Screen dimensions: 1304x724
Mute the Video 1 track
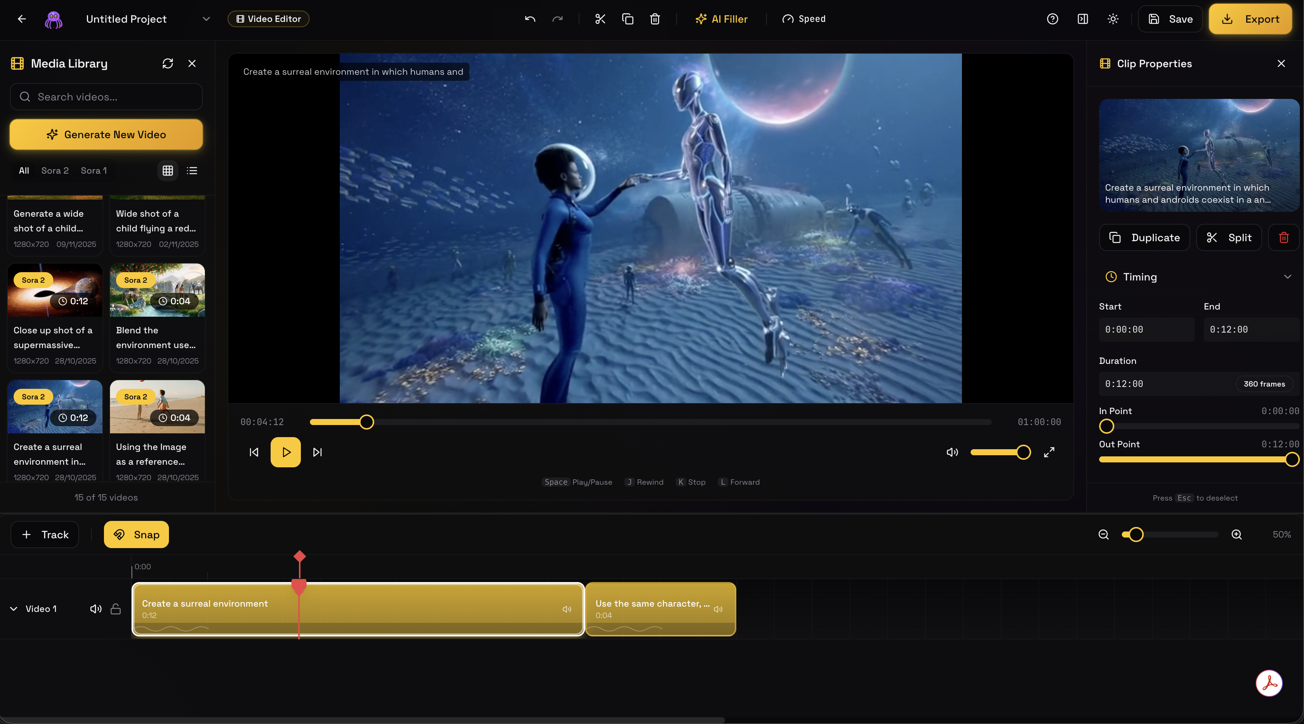click(x=96, y=609)
